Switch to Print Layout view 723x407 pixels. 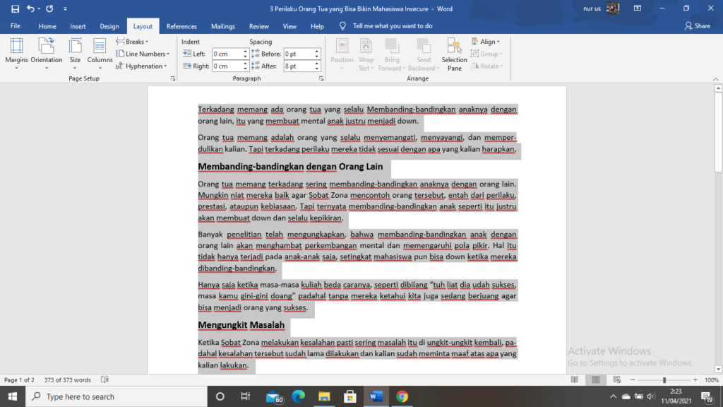[596, 379]
